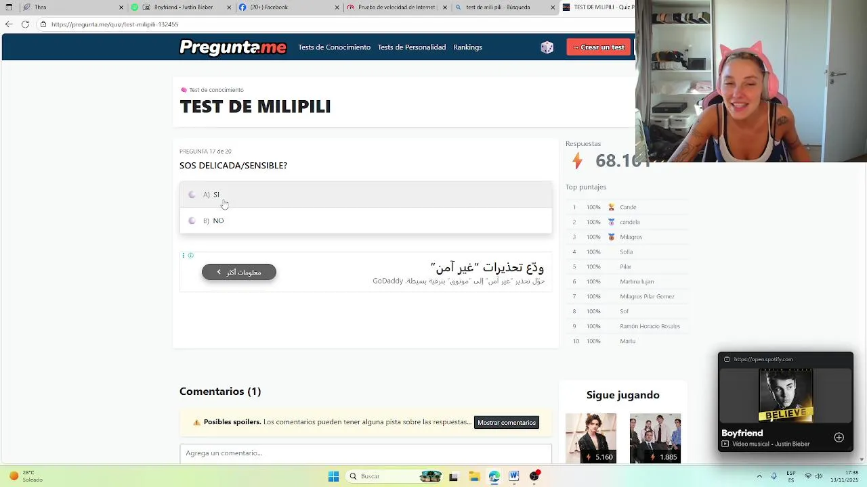867x487 pixels.
Task: Close the Boyfriend Justin Bieber tab
Action: (229, 7)
